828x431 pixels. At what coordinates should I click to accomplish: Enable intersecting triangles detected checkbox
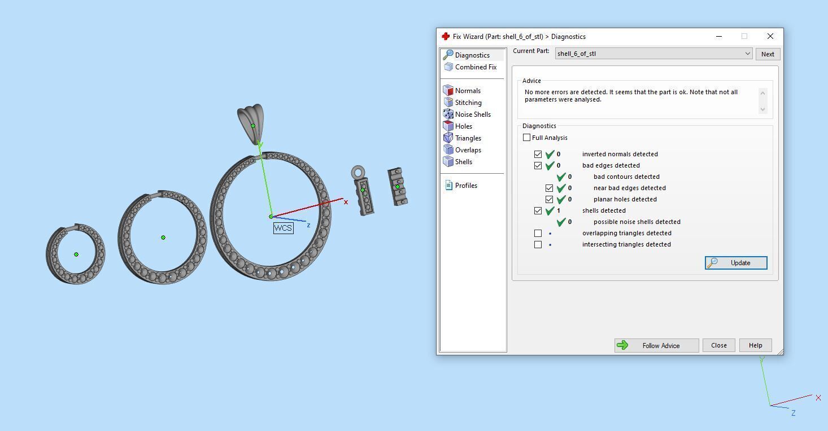pyautogui.click(x=538, y=244)
